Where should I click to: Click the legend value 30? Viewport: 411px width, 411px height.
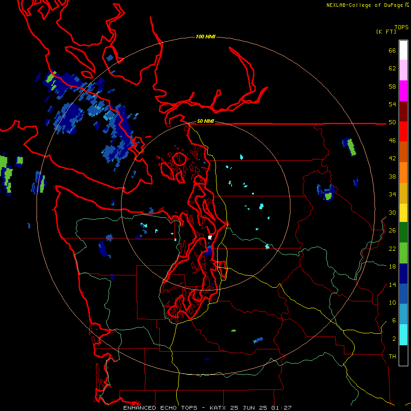[x=392, y=212]
